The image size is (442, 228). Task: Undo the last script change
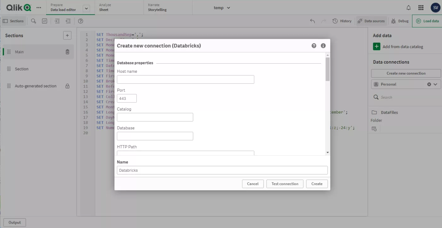click(x=312, y=21)
